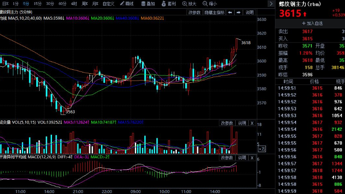The image size is (345, 194).
Task: Click the MA10:3606 legend label
Action: [77, 18]
